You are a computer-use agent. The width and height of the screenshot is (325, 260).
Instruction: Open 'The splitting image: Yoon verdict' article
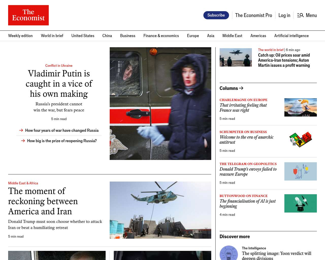click(x=277, y=256)
